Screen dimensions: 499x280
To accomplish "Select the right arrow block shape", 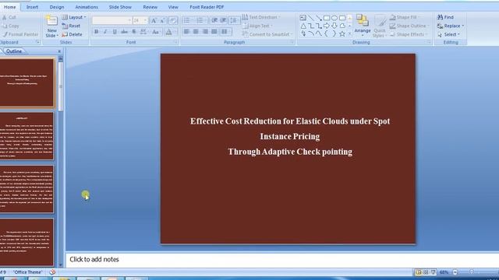I will 327,26.
